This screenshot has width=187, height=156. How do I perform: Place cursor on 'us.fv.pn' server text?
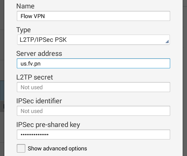click(30, 64)
